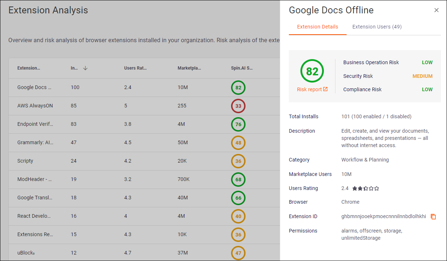Sort by the Marketplace users column header
Image resolution: width=447 pixels, height=261 pixels.
[x=189, y=68]
